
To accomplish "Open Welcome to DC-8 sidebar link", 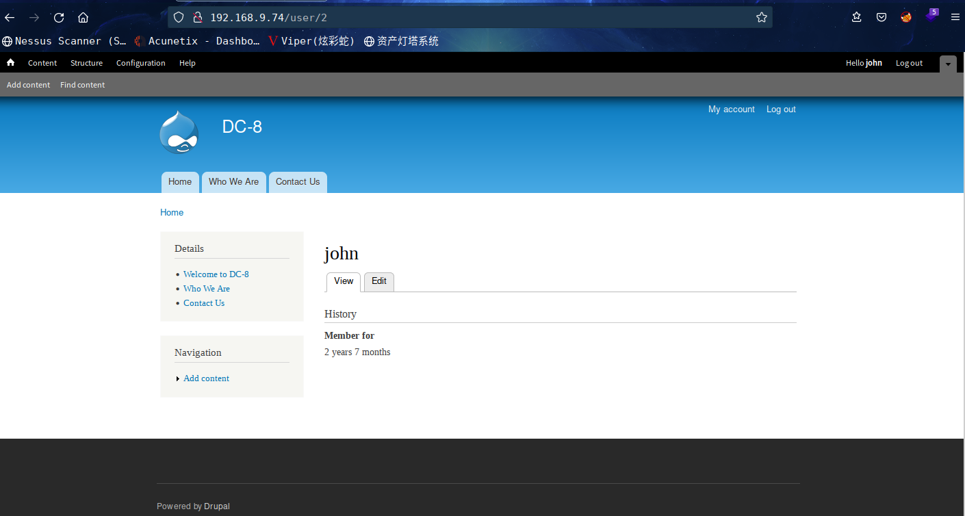I will [x=216, y=274].
